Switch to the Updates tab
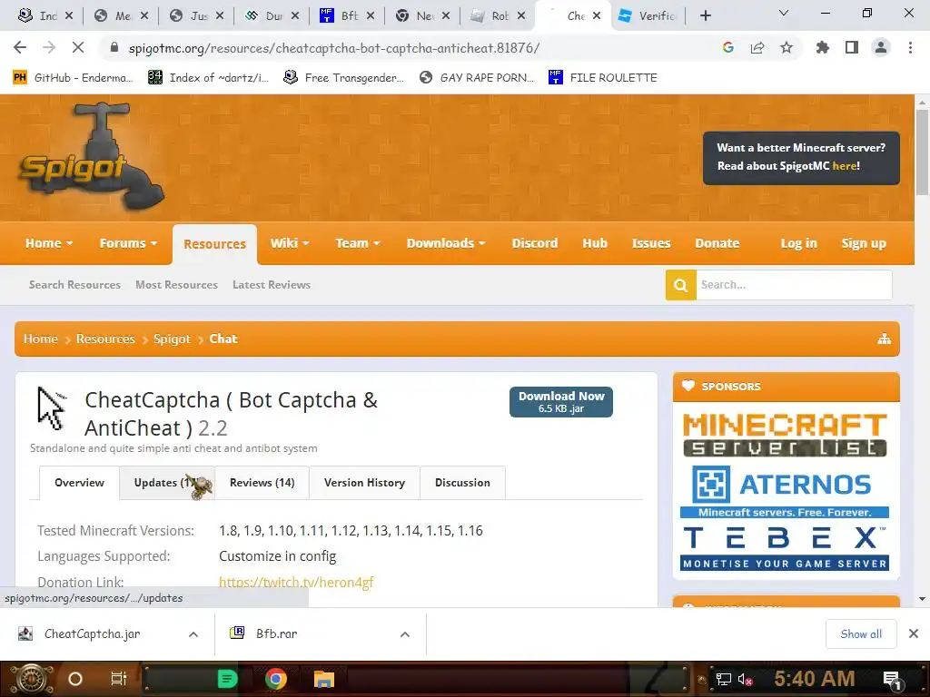930x697 pixels. pos(167,483)
